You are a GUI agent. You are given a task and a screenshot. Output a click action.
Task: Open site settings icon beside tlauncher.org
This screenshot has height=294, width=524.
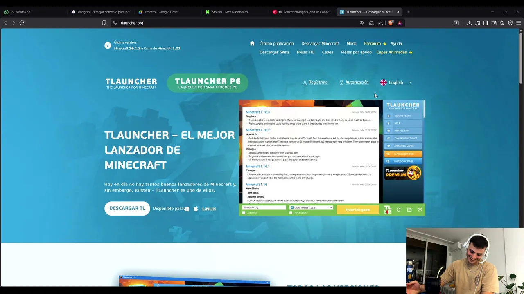tap(115, 23)
